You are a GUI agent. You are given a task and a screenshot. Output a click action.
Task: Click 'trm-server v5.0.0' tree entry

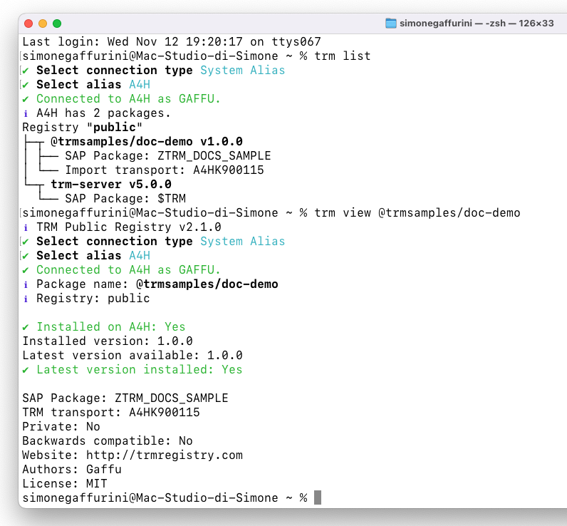click(x=111, y=184)
